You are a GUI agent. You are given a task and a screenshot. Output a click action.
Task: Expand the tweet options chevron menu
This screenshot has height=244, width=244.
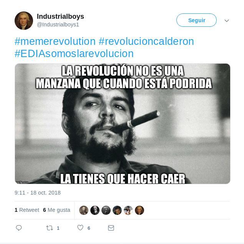tap(227, 21)
